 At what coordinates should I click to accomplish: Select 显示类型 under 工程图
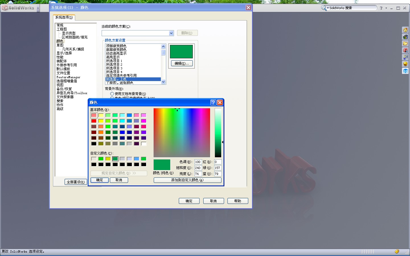pos(69,33)
